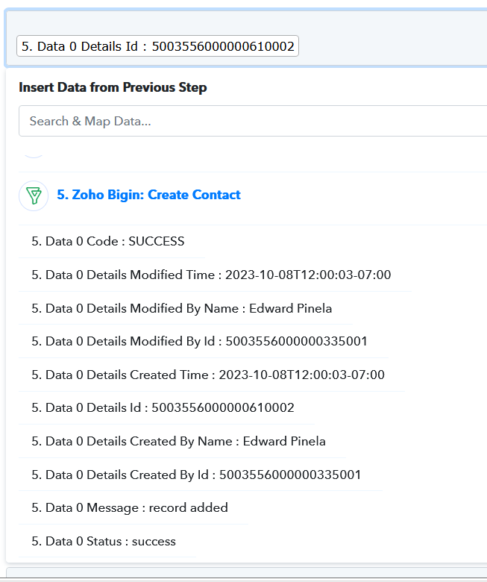Select Data 0 Code : SUCCESS item
The height and width of the screenshot is (582, 487).
pyautogui.click(x=108, y=241)
